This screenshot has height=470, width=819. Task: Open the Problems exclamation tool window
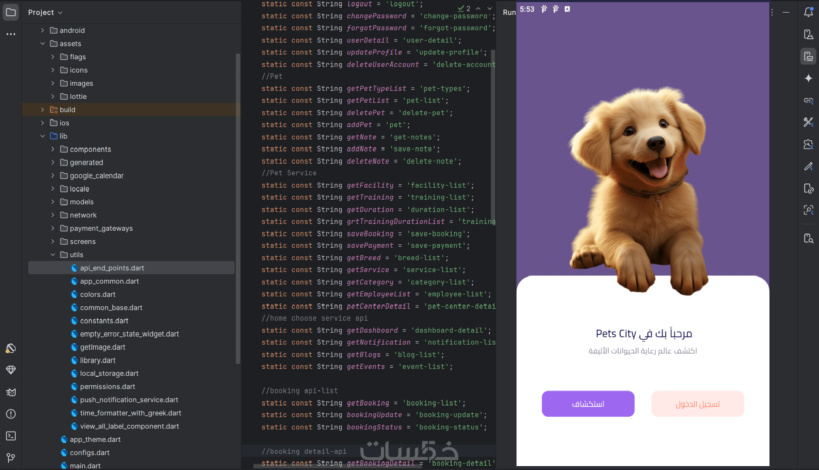pyautogui.click(x=11, y=414)
